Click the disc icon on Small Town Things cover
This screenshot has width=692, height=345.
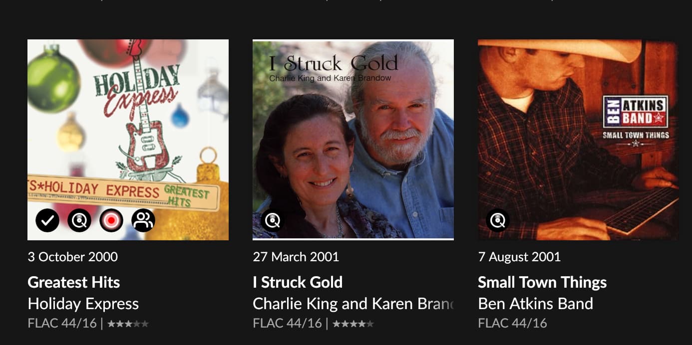coord(498,220)
